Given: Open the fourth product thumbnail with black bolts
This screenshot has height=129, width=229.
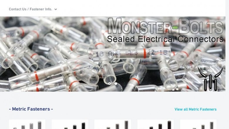Looking at the screenshot, I should (156, 124).
